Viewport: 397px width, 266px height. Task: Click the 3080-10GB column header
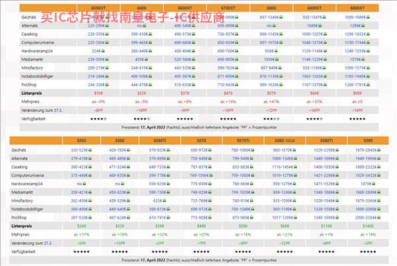(285, 140)
